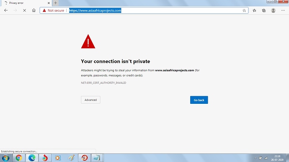Add this page to favorites star
Screen dimensions: 289x162
tap(244, 10)
